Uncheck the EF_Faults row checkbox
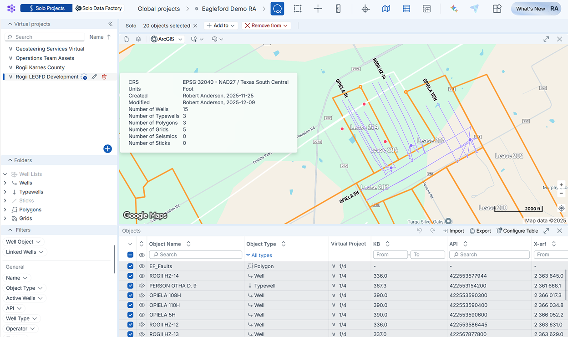This screenshot has width=568, height=337. [x=131, y=266]
